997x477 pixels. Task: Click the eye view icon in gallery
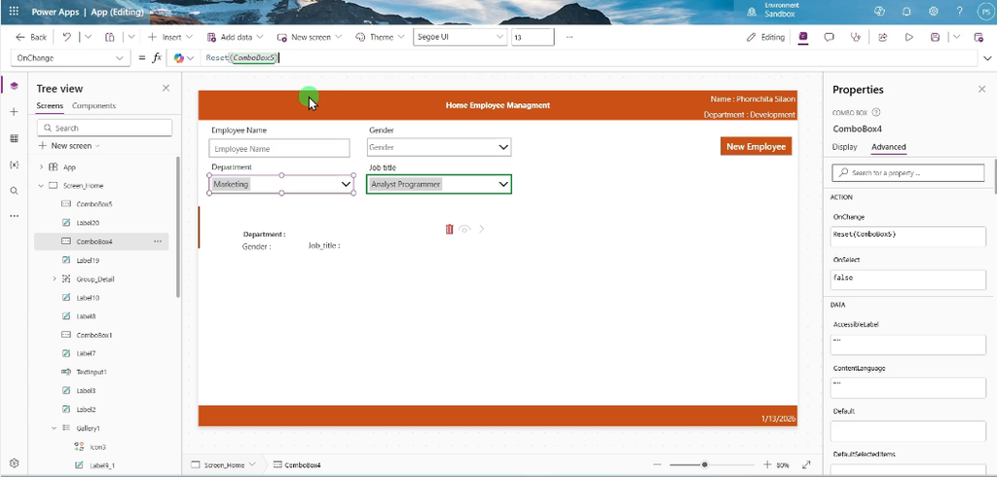(464, 229)
